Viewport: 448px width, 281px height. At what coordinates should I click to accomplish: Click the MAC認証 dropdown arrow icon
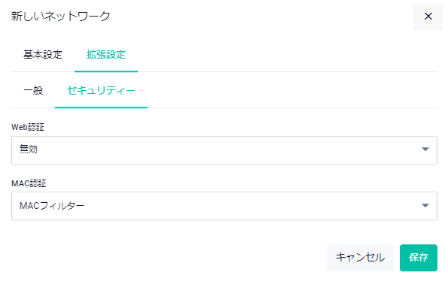[425, 205]
